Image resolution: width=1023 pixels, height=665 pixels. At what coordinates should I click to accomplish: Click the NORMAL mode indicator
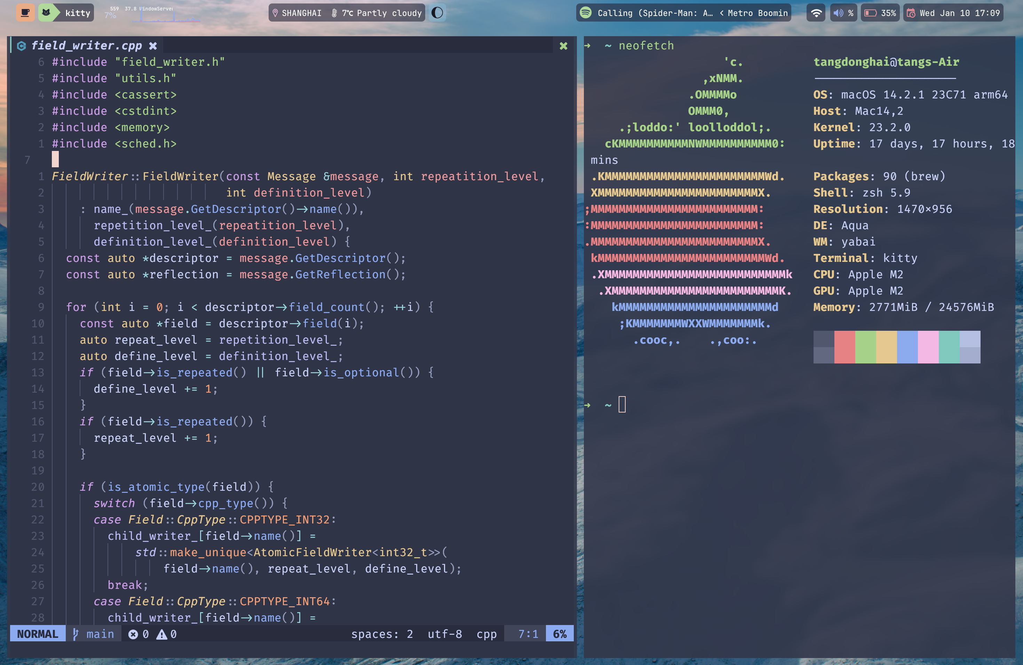click(x=37, y=634)
